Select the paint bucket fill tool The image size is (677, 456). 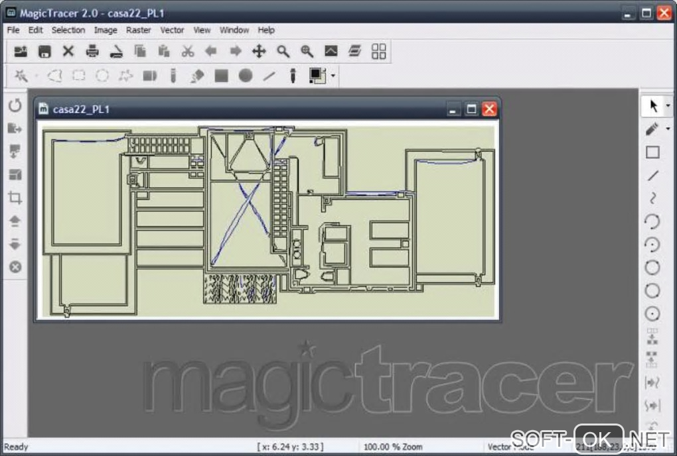(x=197, y=76)
